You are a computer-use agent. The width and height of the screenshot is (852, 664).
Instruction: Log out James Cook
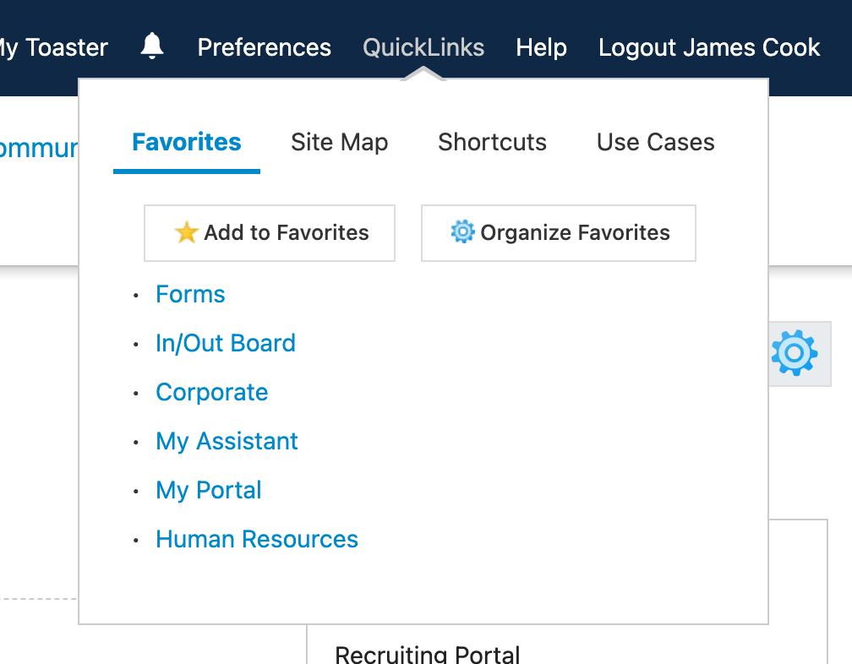709,47
